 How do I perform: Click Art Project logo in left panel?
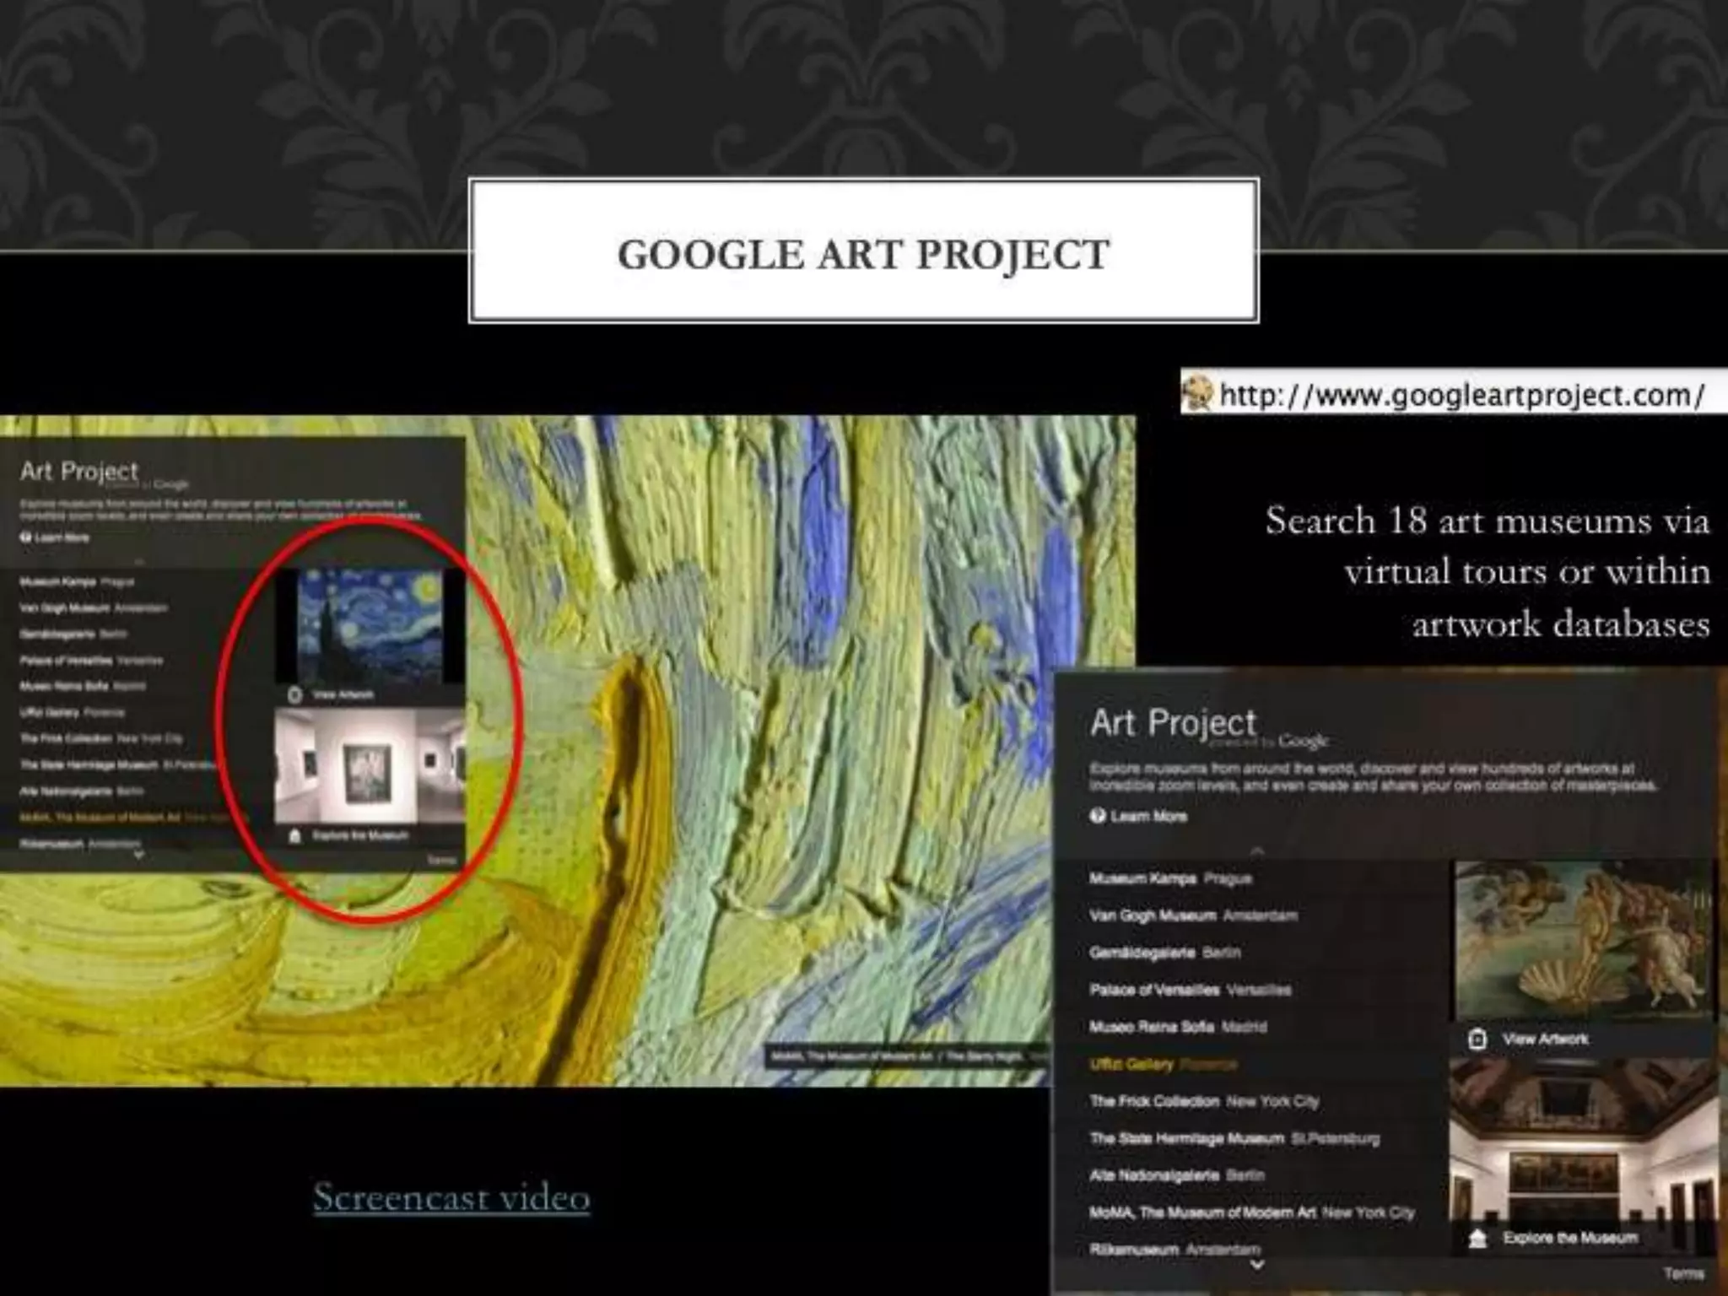coord(104,473)
